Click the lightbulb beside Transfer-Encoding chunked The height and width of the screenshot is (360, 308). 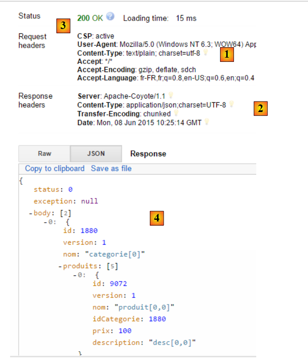tap(176, 113)
